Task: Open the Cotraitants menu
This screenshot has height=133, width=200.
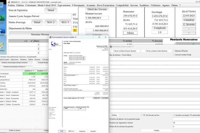Action: pyautogui.click(x=31, y=5)
